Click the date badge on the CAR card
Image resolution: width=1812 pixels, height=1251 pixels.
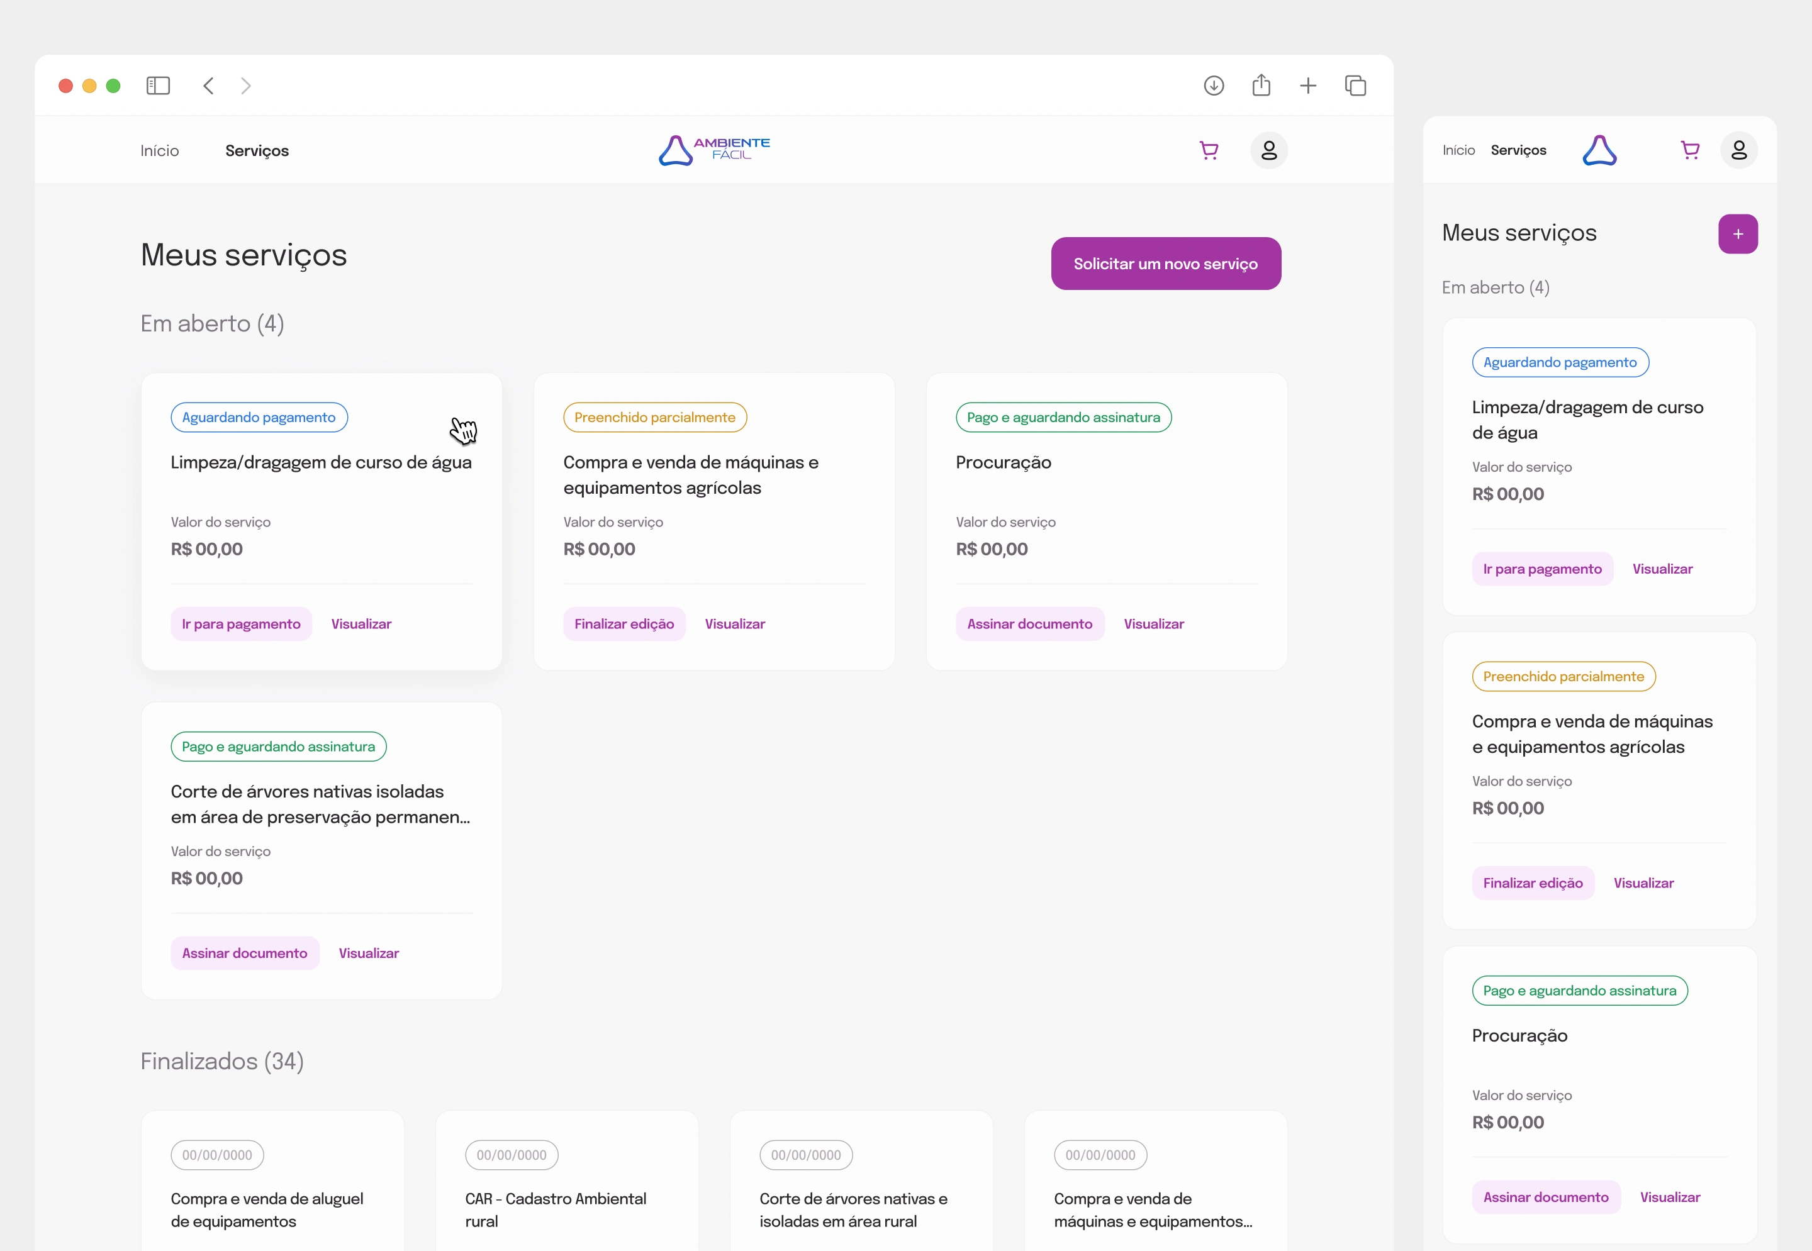click(512, 1155)
